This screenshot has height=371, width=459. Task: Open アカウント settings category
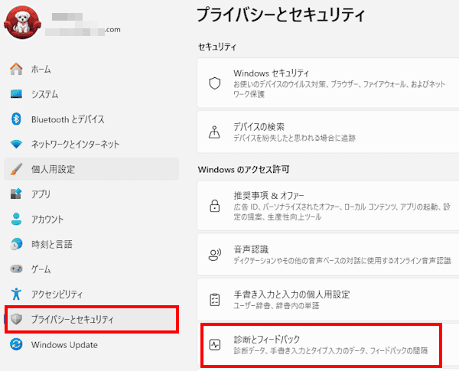point(91,219)
